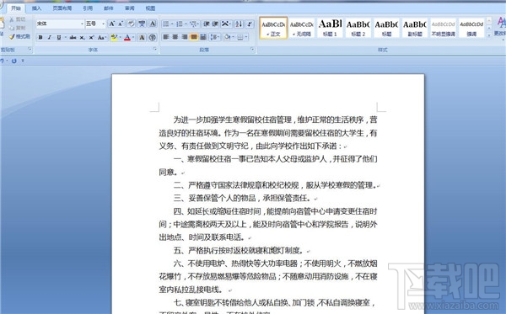Apply the yellow text highlight
Screen dimensions: 506x314
click(x=114, y=37)
